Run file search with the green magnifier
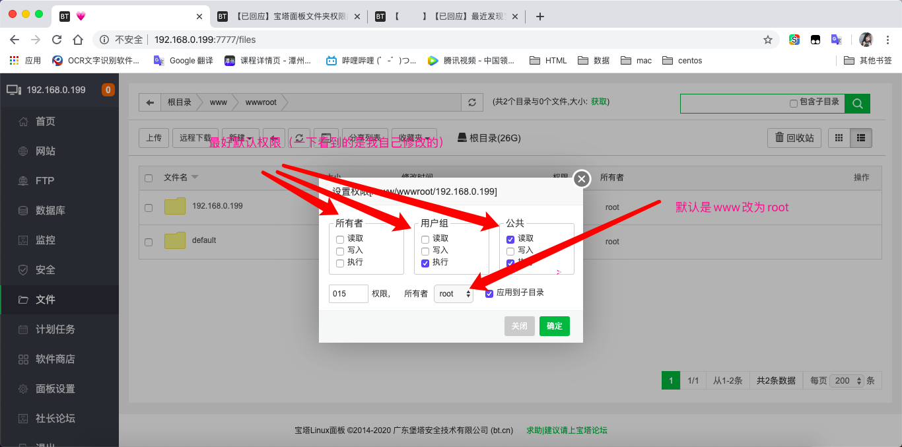This screenshot has width=902, height=447. point(858,103)
